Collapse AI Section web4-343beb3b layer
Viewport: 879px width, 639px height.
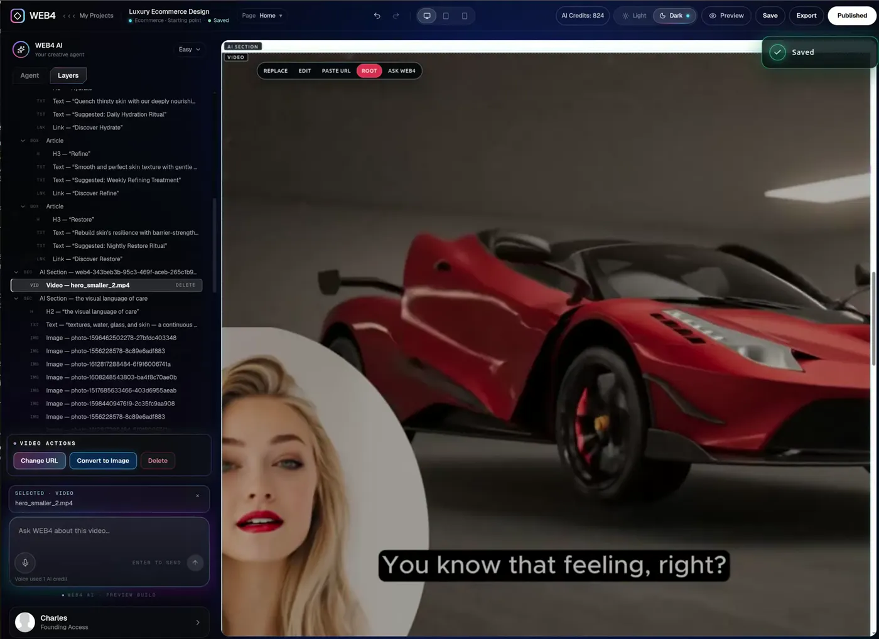coord(16,272)
